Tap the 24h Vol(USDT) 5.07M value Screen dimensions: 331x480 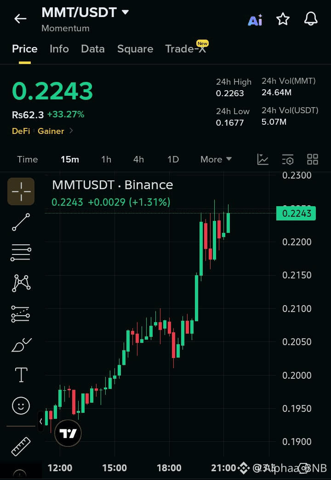[274, 122]
